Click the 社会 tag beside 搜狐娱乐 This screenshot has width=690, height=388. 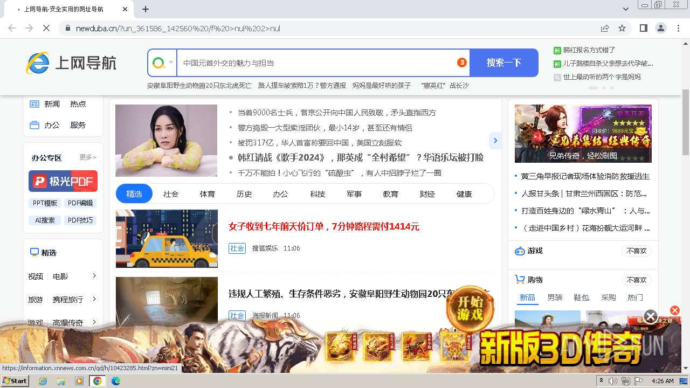(237, 248)
